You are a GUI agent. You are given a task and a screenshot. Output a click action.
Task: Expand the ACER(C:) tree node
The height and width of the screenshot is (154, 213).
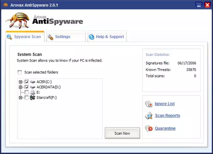click(x=21, y=82)
